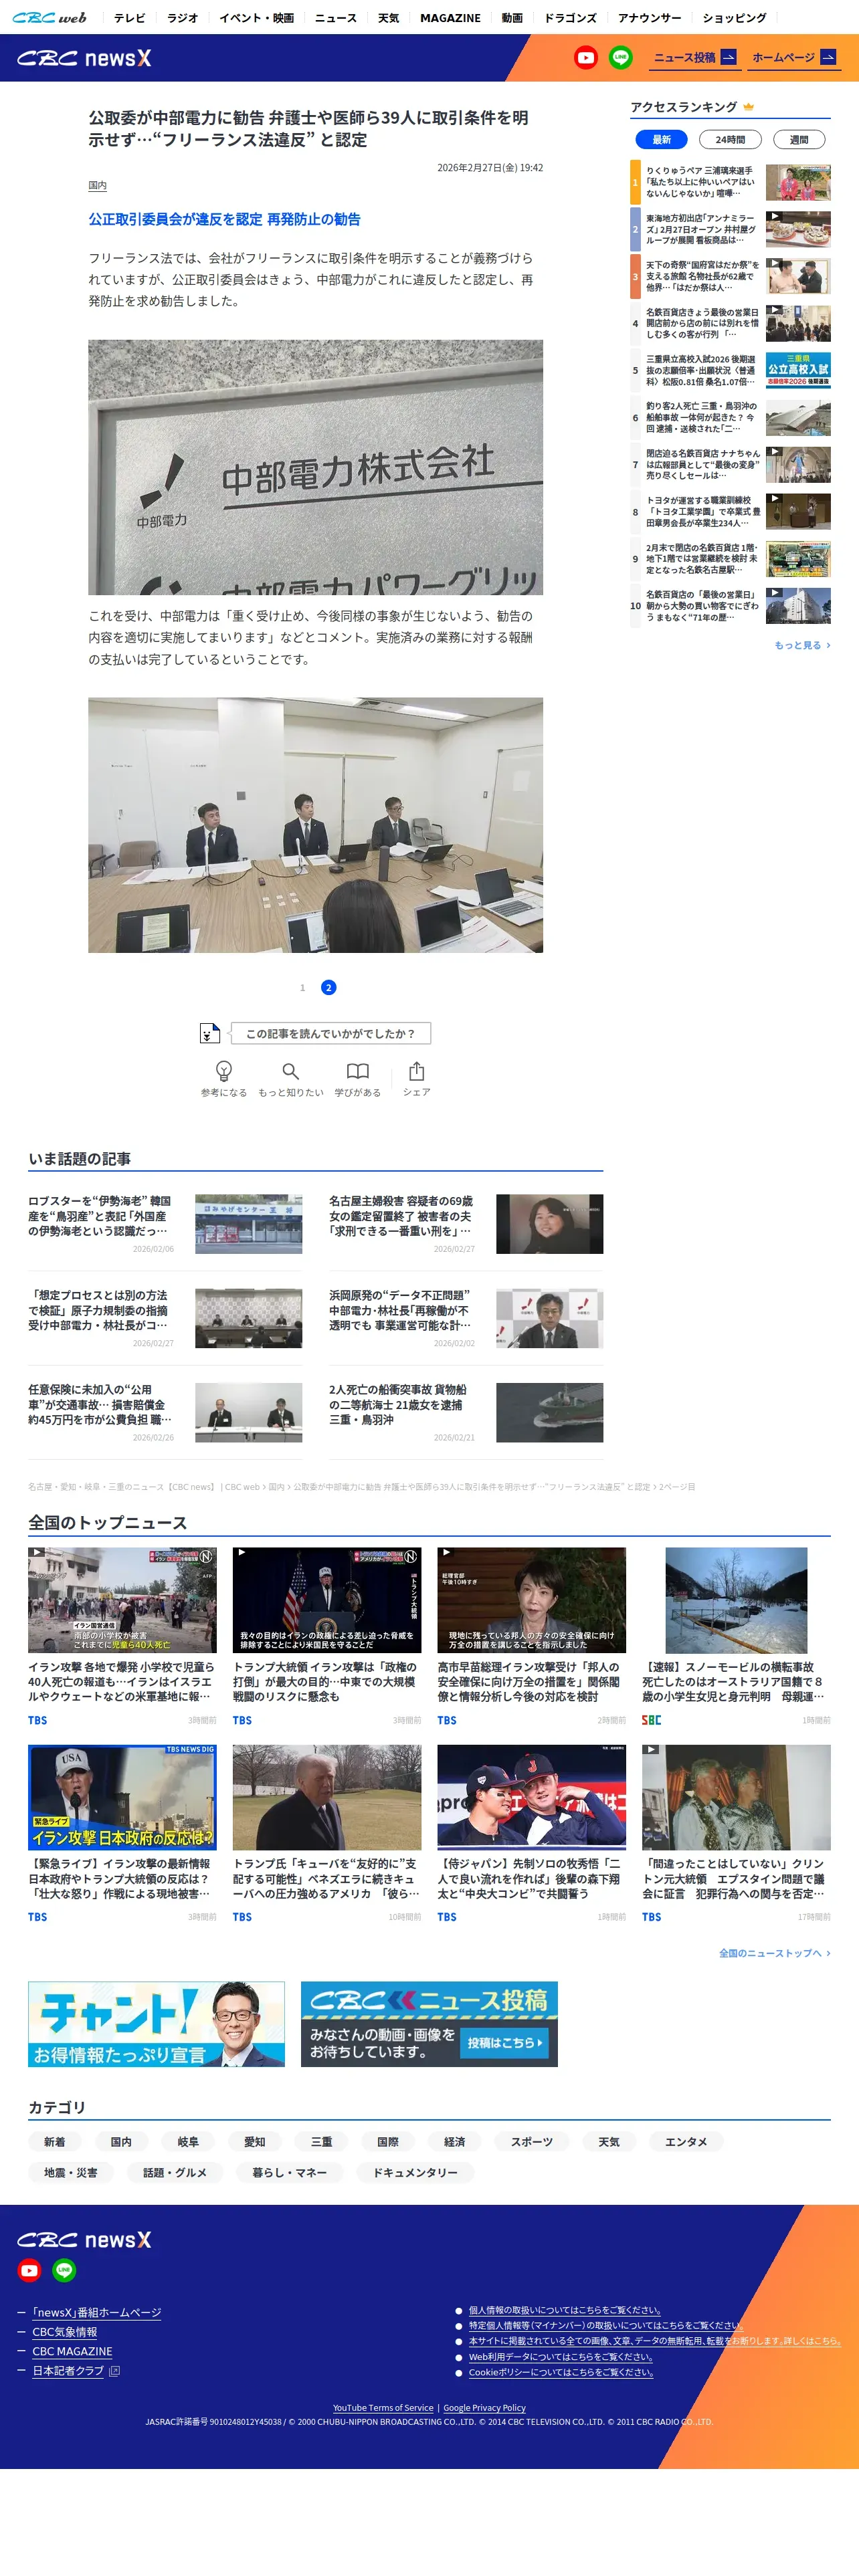Open the 2人死亡の船衝突事故 trending article

click(x=466, y=1412)
